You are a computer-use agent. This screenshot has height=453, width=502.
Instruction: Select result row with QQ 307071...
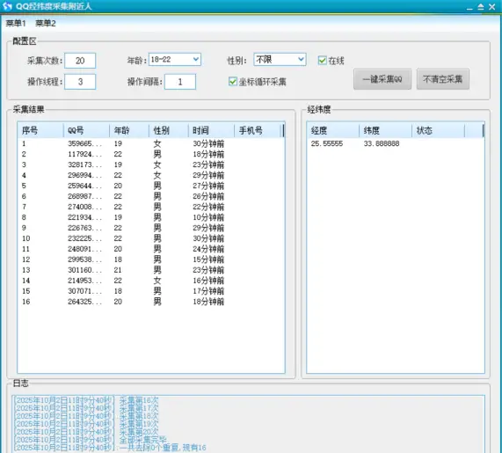(x=151, y=291)
